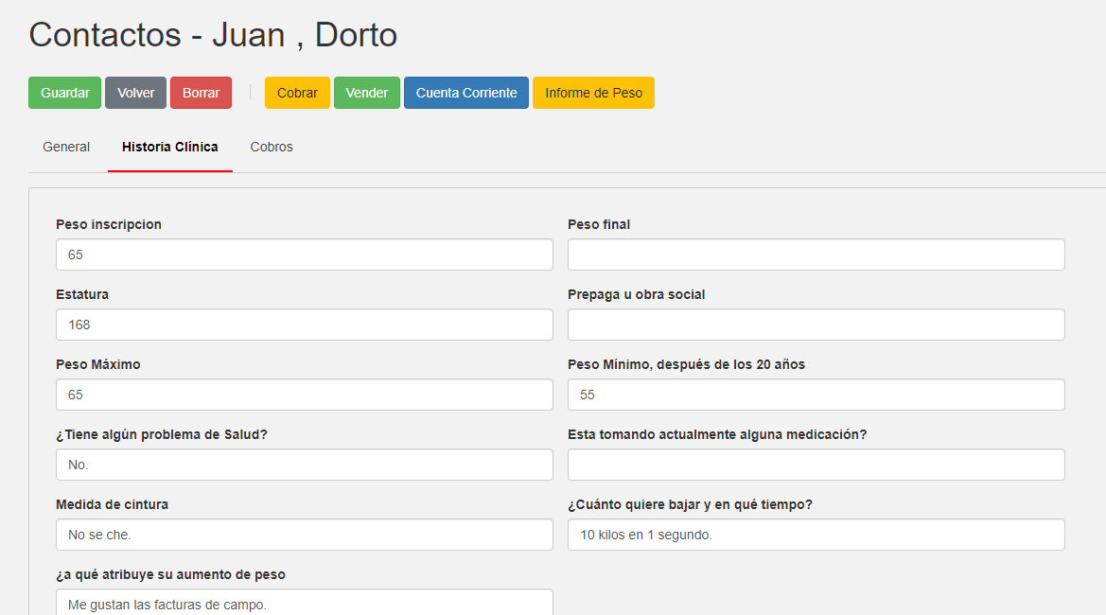Viewport: 1106px width, 615px height.
Task: Edit Peso Mínimo field showing 55
Action: click(816, 395)
